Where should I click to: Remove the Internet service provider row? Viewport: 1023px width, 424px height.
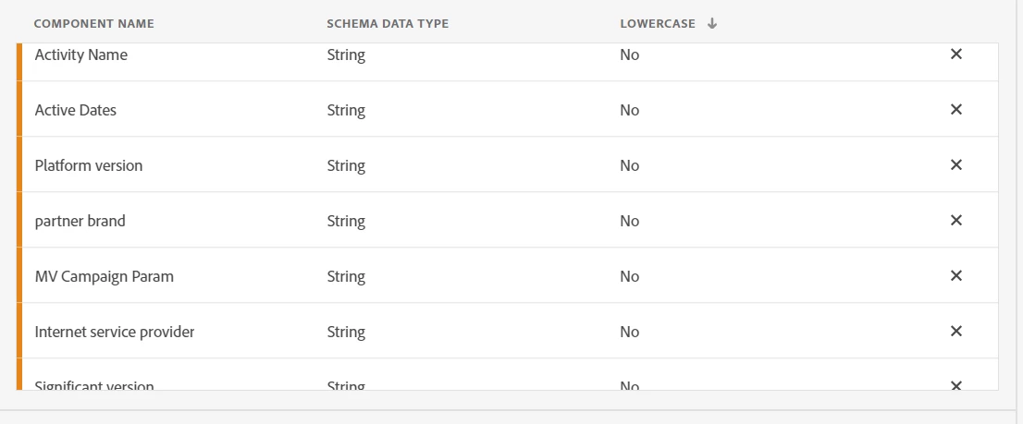[x=956, y=332]
